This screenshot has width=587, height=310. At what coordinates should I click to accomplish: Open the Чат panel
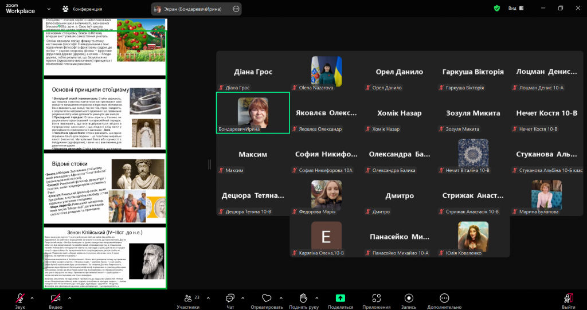(x=230, y=298)
